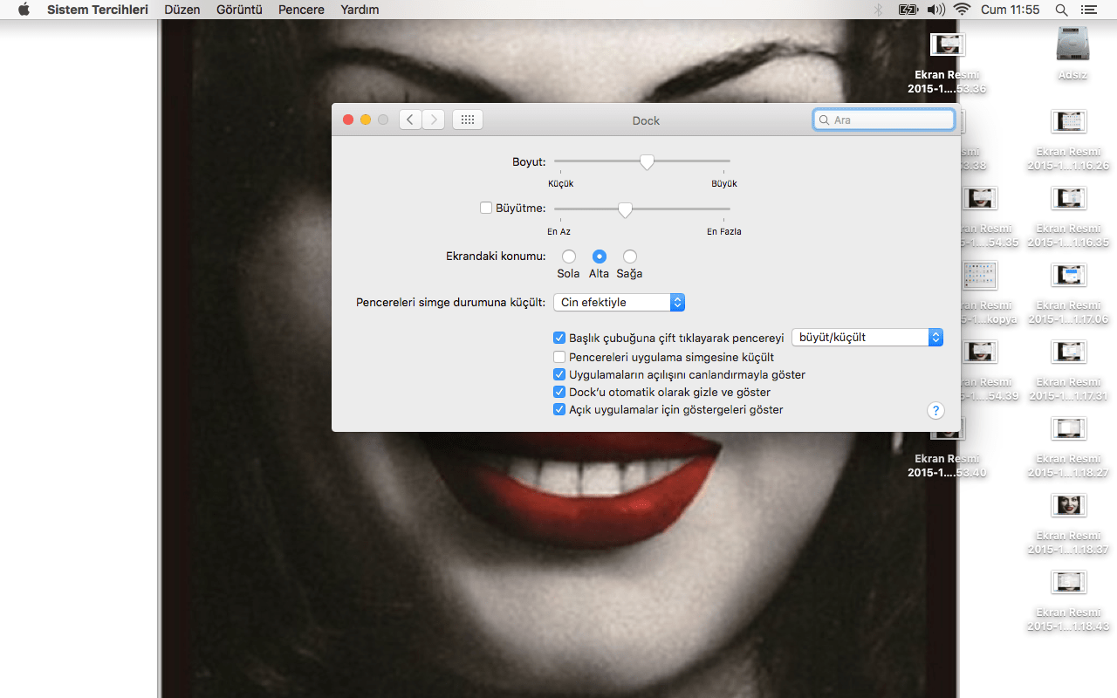Image resolution: width=1117 pixels, height=698 pixels.
Task: Enable the Büyütme checkbox
Action: pyautogui.click(x=486, y=208)
